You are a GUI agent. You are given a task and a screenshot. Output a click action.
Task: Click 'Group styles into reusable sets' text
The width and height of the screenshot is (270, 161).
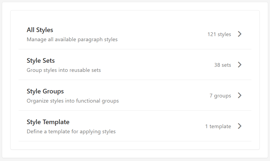coord(64,70)
